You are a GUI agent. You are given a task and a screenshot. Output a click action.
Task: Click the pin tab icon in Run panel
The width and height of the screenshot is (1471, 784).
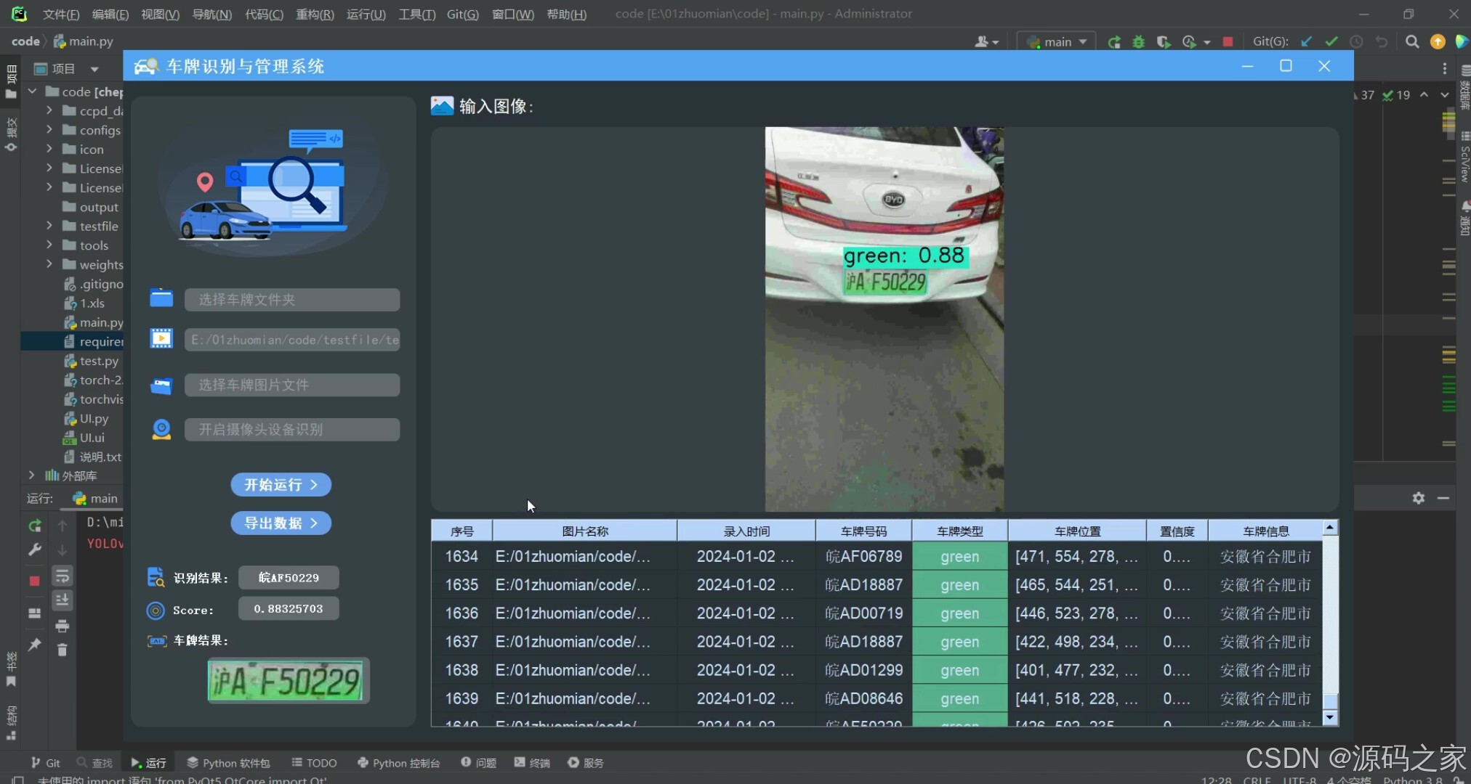click(34, 644)
